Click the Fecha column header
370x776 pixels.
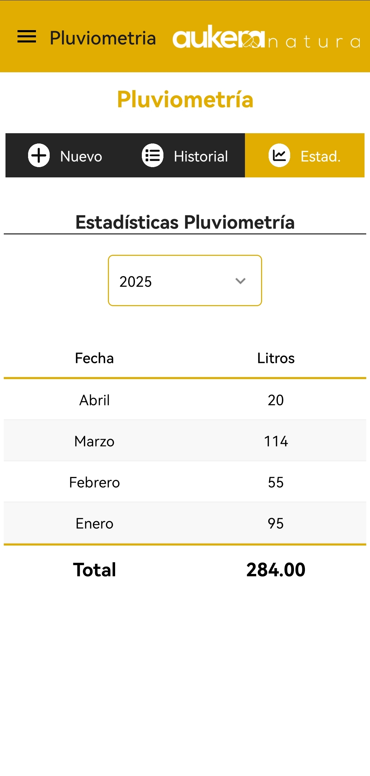coord(94,358)
